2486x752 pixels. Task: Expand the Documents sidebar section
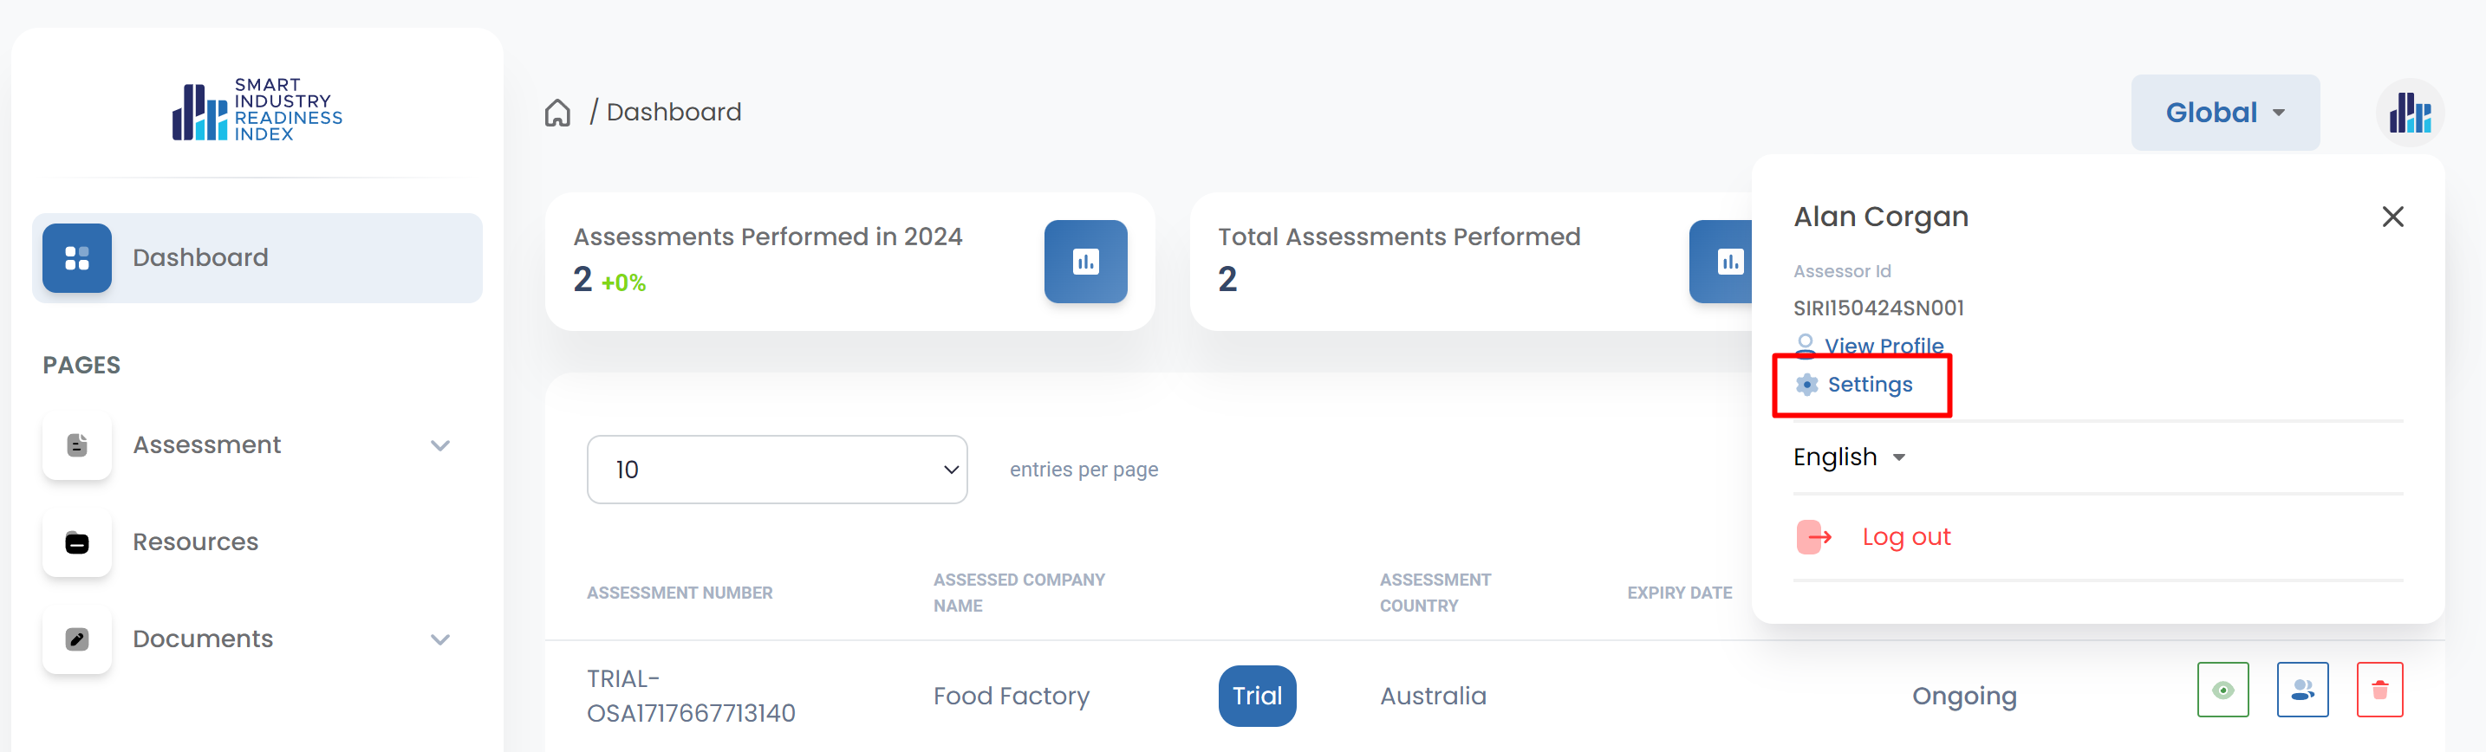[440, 639]
